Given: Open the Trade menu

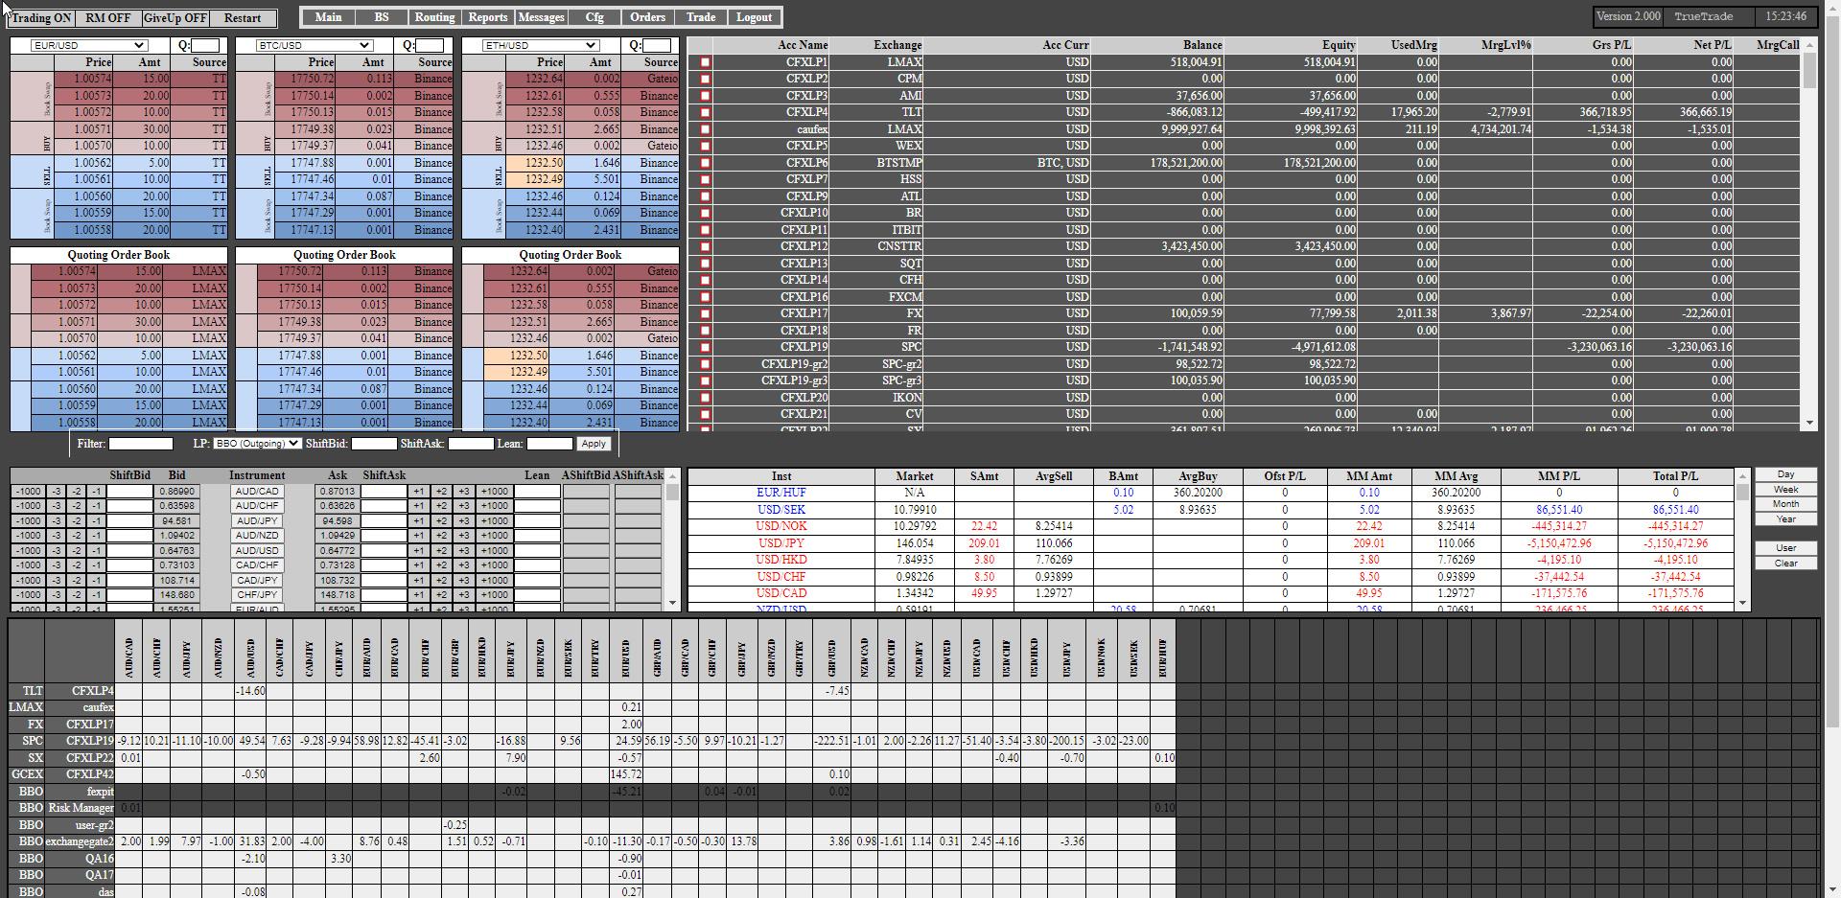Looking at the screenshot, I should point(701,17).
